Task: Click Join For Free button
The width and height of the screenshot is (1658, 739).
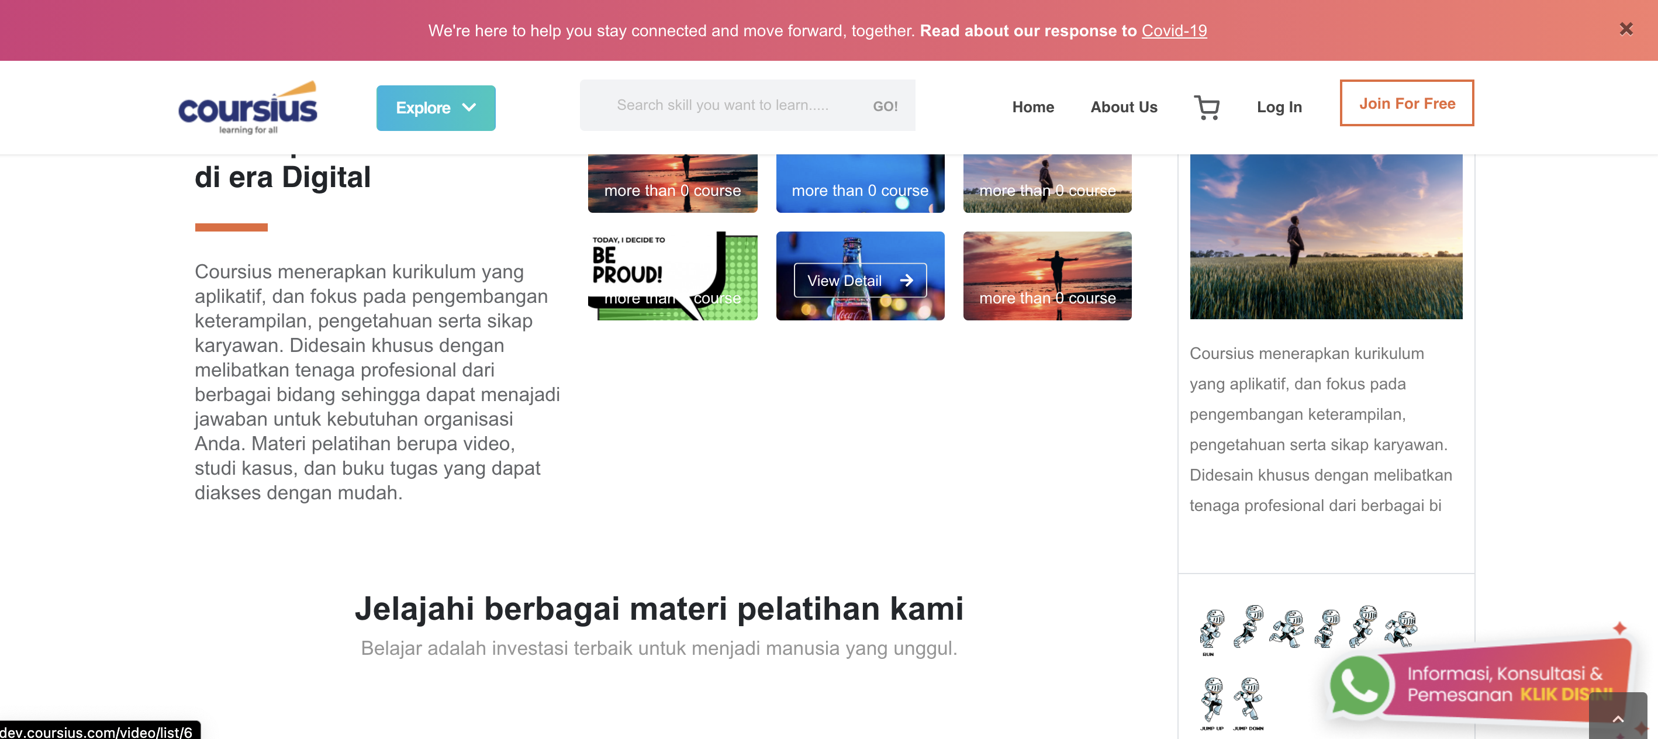Action: point(1407,103)
